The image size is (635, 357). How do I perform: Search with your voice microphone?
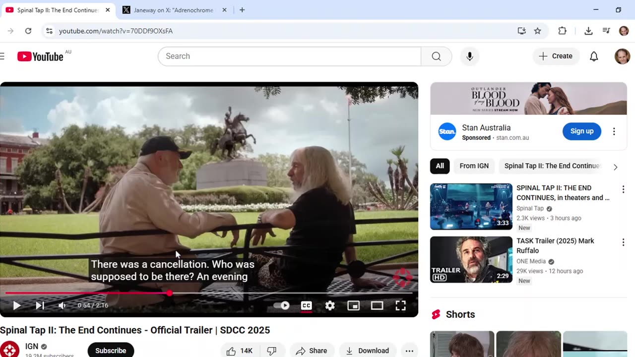pyautogui.click(x=470, y=56)
